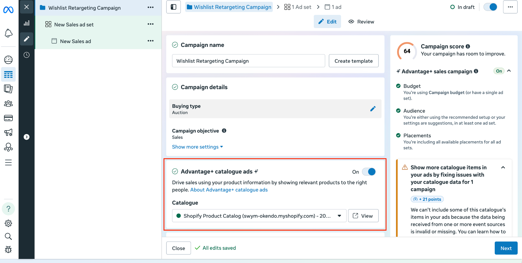This screenshot has width=522, height=263.
Task: Open Billing card icon in sidebar
Action: (x=8, y=118)
